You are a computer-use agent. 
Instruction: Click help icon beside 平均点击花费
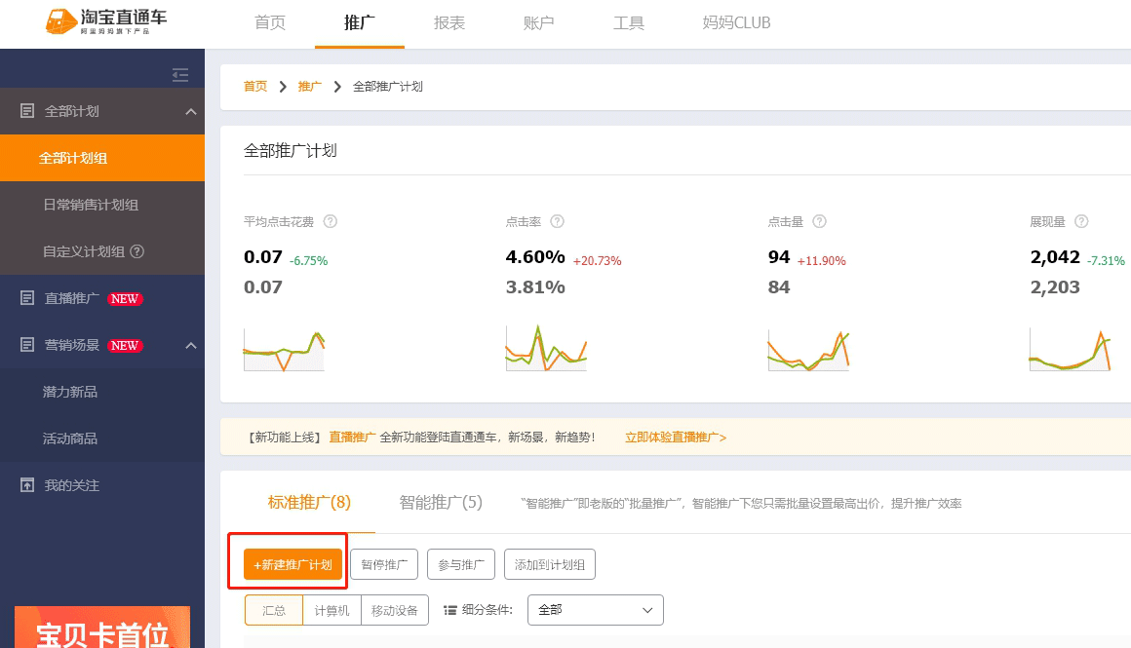(x=331, y=221)
